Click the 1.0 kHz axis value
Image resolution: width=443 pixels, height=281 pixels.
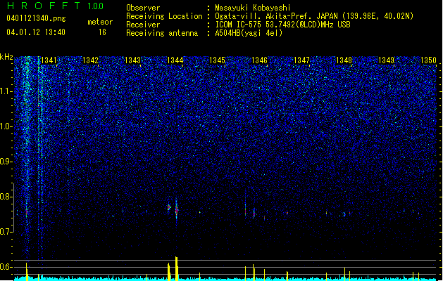click(6, 126)
